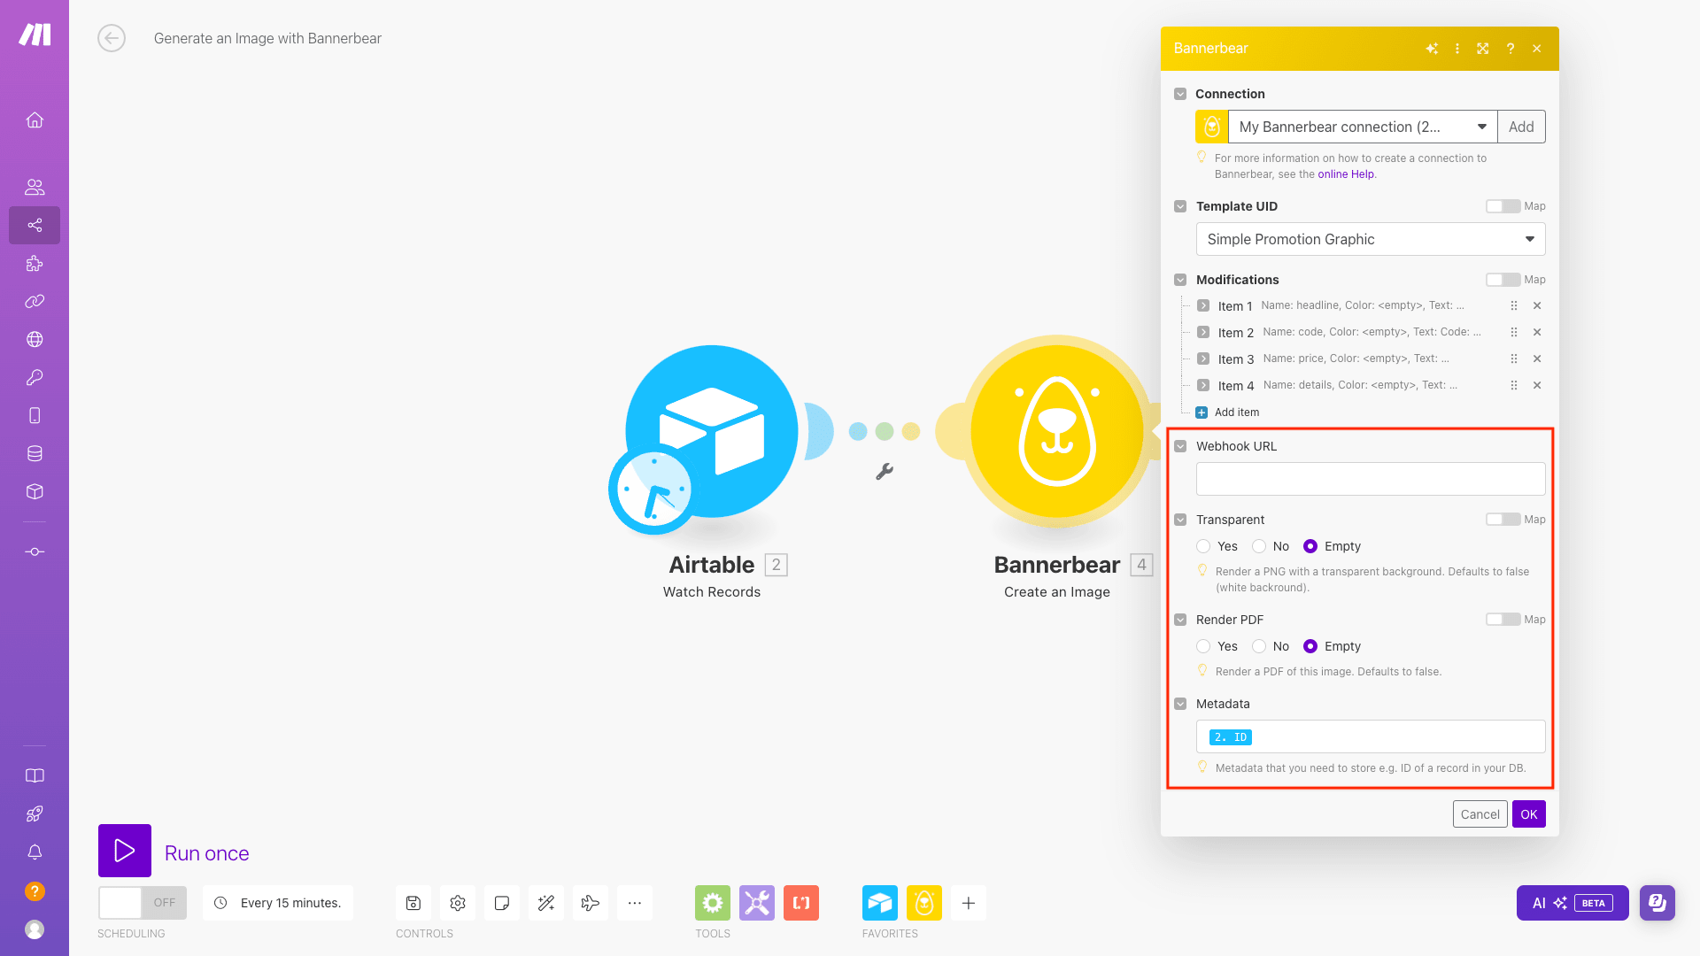The width and height of the screenshot is (1700, 956).
Task: Open the green Flow control tools icon
Action: click(x=712, y=903)
